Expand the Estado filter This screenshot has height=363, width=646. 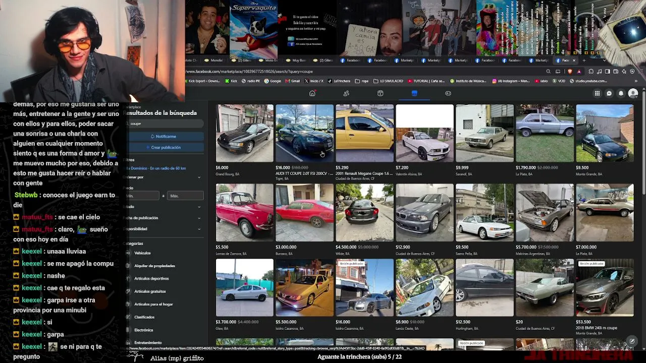click(x=163, y=207)
